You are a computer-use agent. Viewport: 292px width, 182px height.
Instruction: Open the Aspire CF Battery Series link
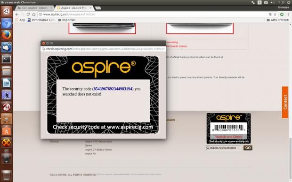(x=98, y=150)
